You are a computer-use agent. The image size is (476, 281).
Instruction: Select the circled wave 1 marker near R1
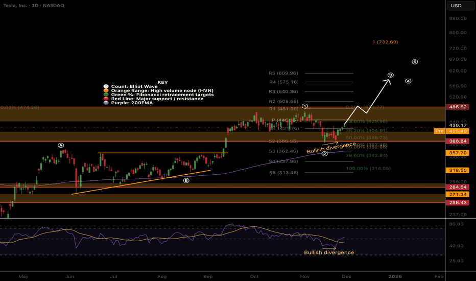pos(305,106)
